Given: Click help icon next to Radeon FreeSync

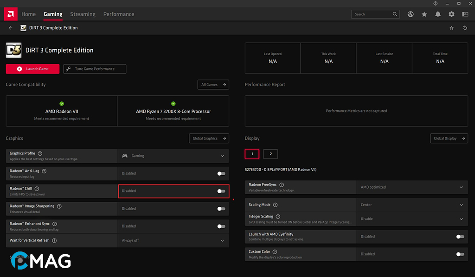Looking at the screenshot, I should coord(282,185).
